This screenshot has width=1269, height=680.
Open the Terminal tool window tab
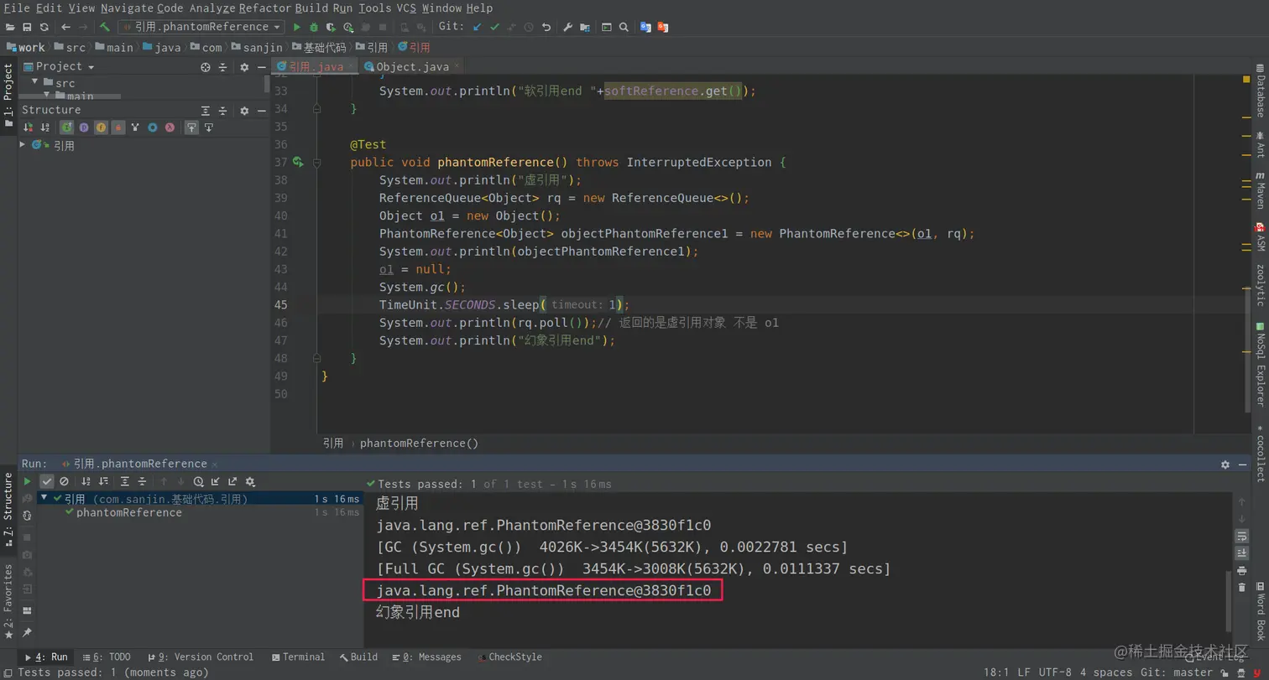click(297, 657)
